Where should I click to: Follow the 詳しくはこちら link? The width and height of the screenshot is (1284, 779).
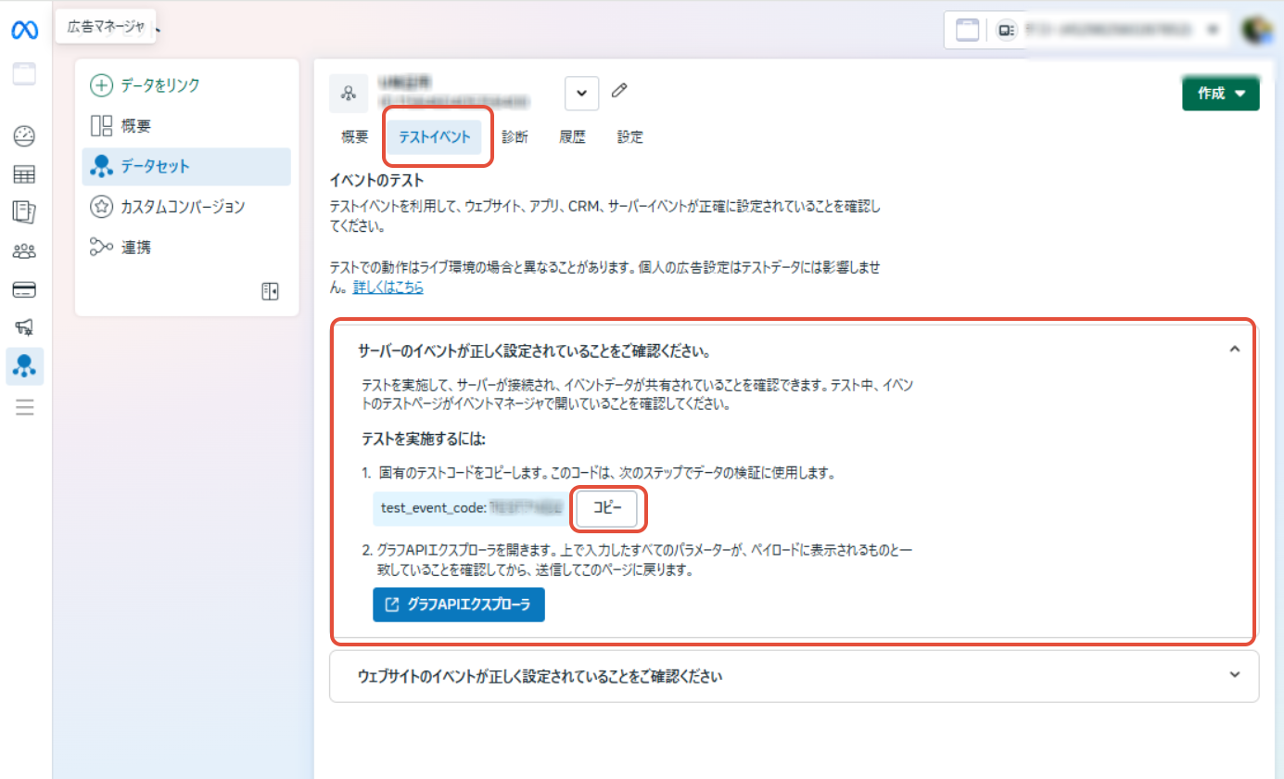(x=388, y=287)
